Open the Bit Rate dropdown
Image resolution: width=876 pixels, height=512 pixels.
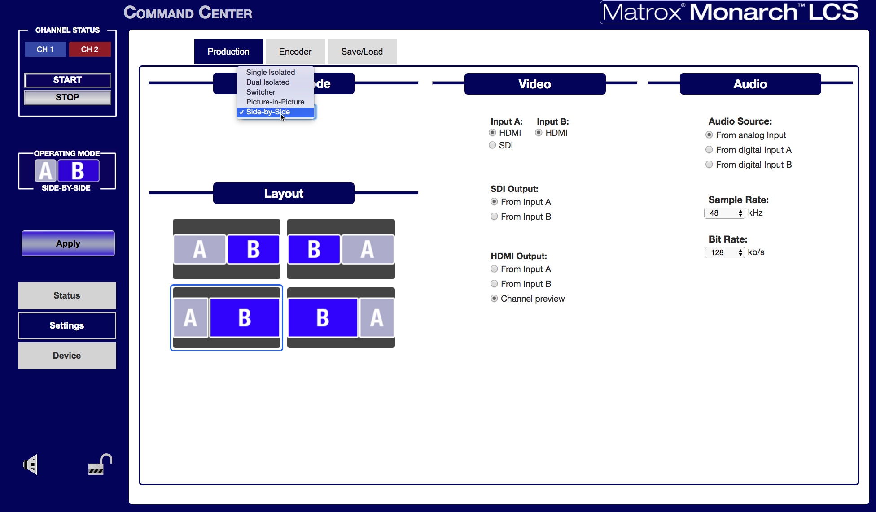pyautogui.click(x=725, y=252)
